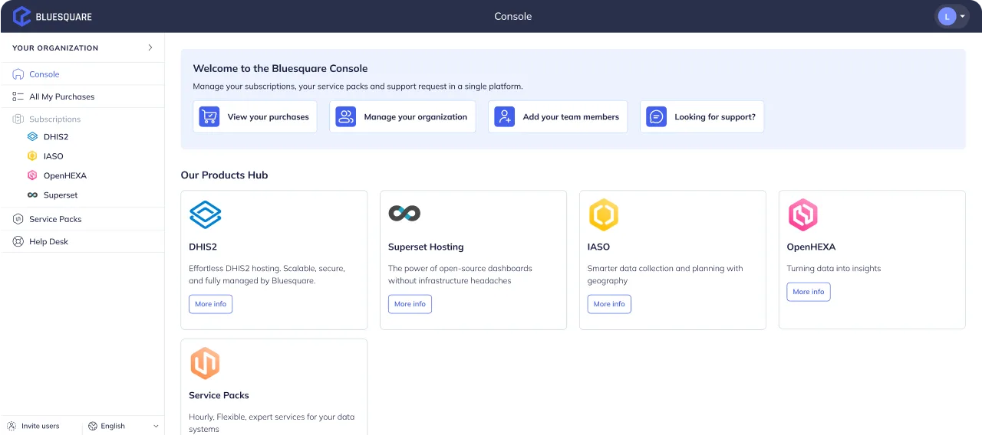Click the Service Packs card orange logo
The width and height of the screenshot is (982, 435).
[205, 363]
